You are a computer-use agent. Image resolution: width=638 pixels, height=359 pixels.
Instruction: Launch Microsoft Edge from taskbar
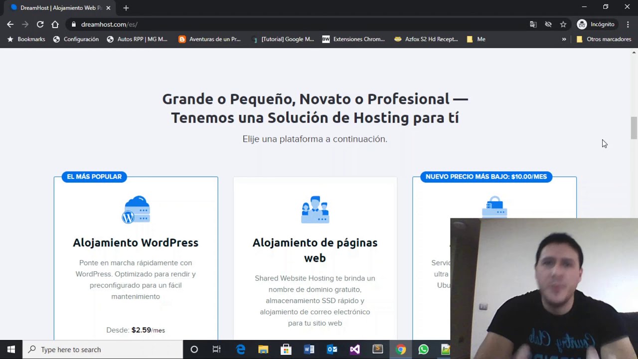click(x=240, y=350)
